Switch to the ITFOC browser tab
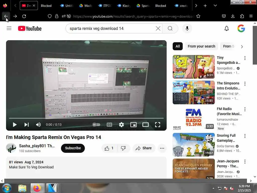 coord(105,6)
